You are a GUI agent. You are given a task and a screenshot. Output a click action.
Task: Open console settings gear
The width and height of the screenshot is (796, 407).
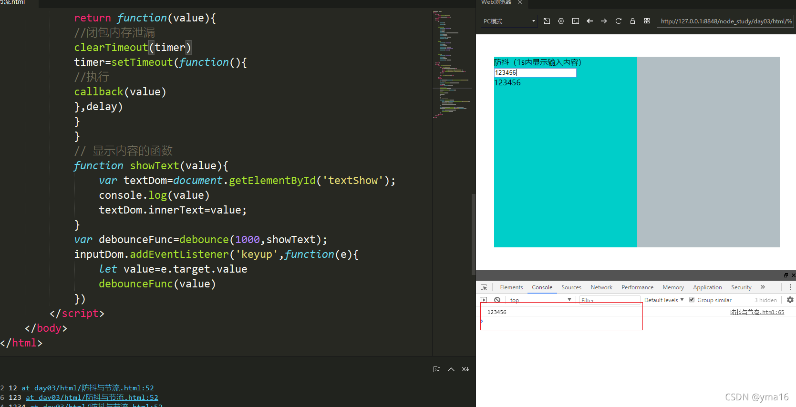790,300
